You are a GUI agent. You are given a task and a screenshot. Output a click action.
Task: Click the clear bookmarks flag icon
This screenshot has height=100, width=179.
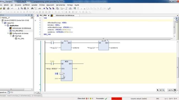tap(53, 8)
